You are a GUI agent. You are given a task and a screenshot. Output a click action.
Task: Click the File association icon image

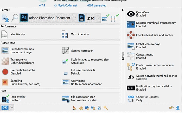pos(66,99)
